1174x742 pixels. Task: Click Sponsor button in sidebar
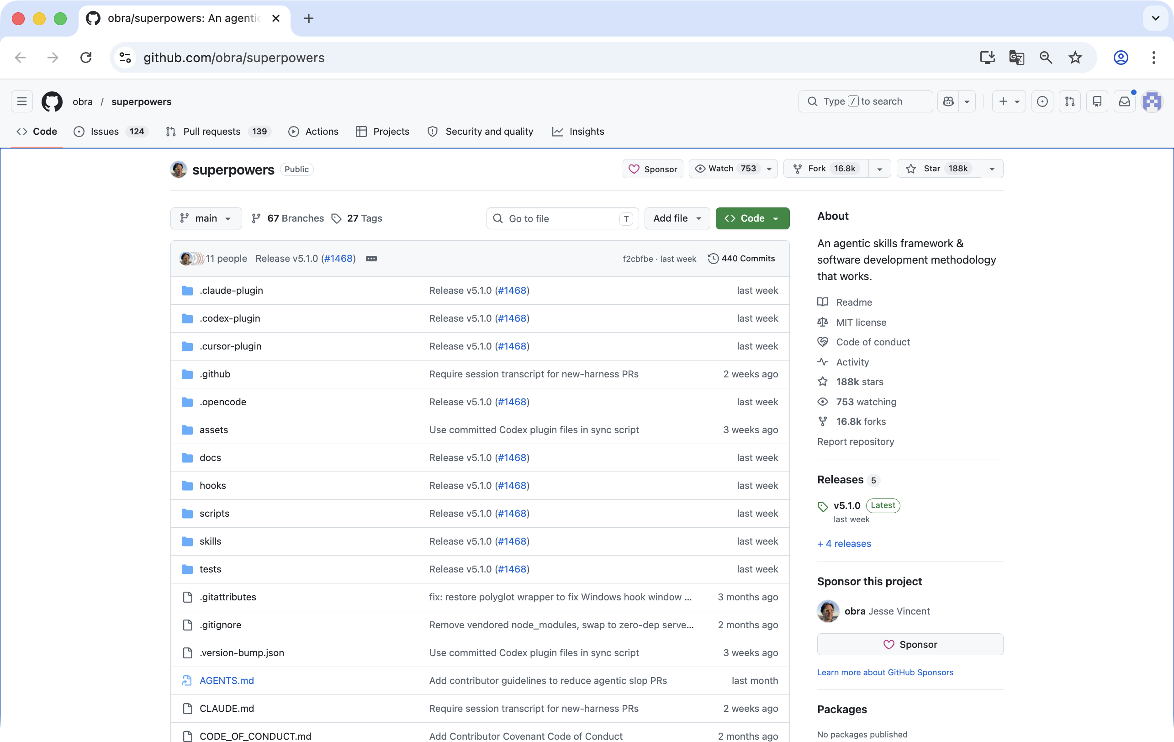point(910,645)
